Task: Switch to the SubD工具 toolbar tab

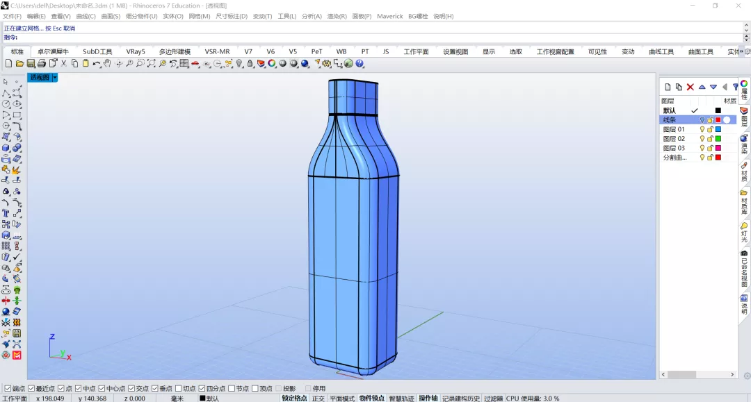Action: pos(97,51)
